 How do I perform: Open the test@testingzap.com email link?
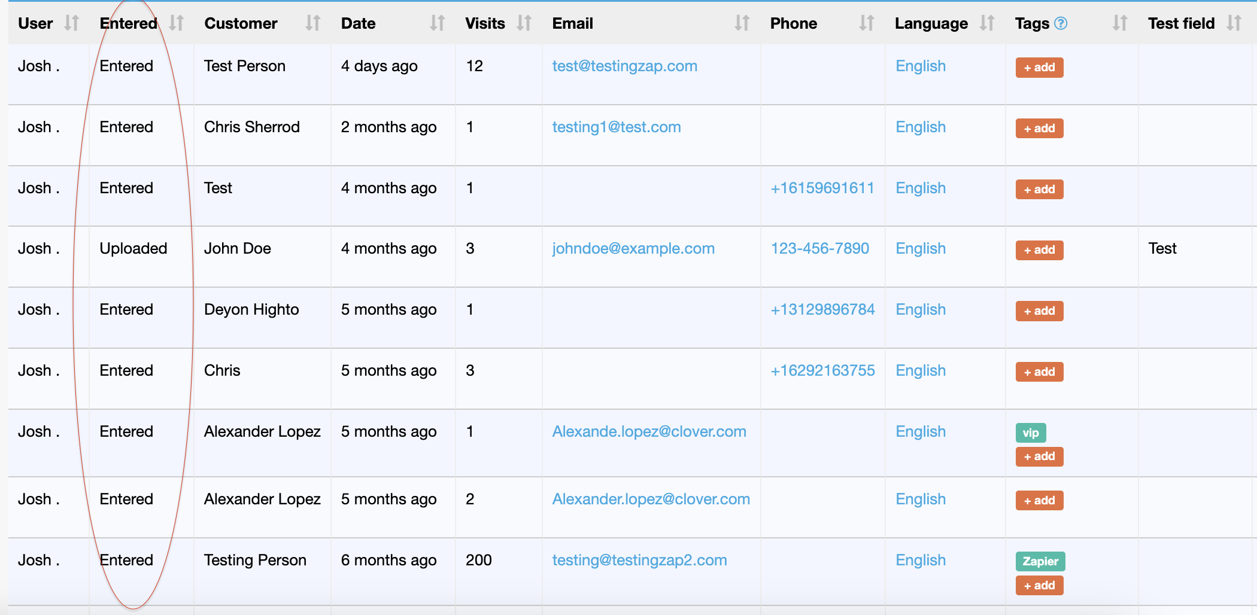point(624,66)
